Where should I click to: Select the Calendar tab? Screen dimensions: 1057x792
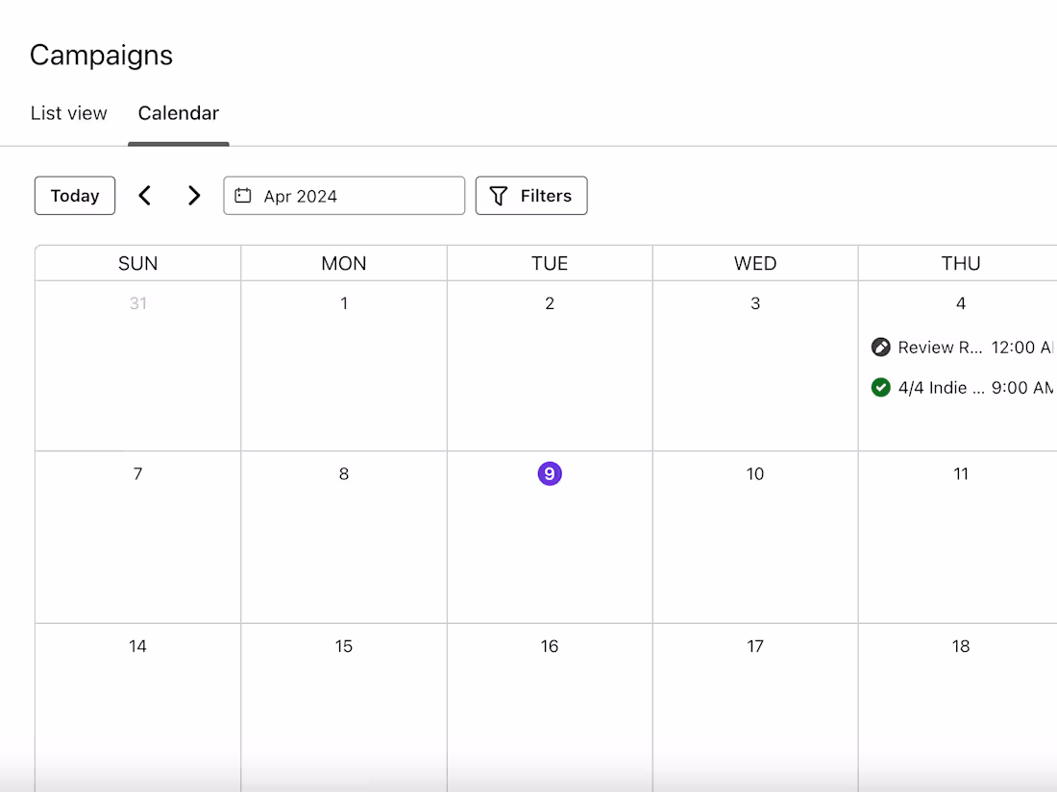click(179, 113)
